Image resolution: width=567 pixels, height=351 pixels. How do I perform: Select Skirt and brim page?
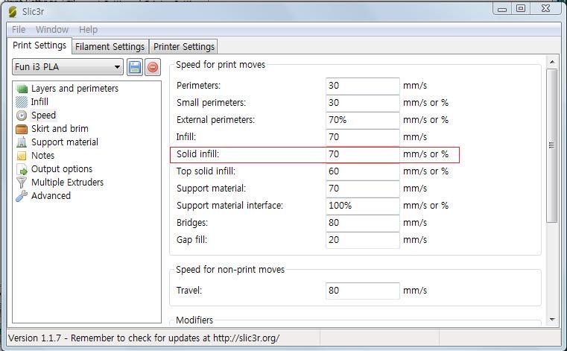60,129
